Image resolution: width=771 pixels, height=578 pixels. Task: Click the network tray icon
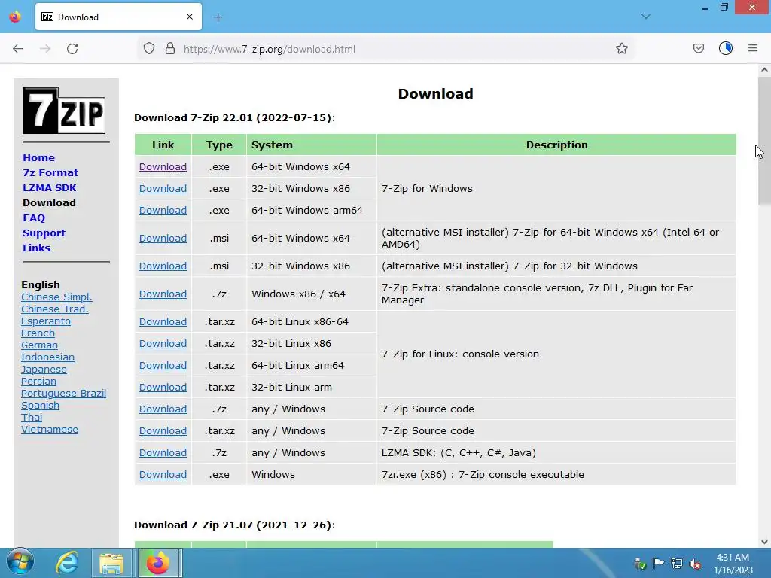coord(677,563)
